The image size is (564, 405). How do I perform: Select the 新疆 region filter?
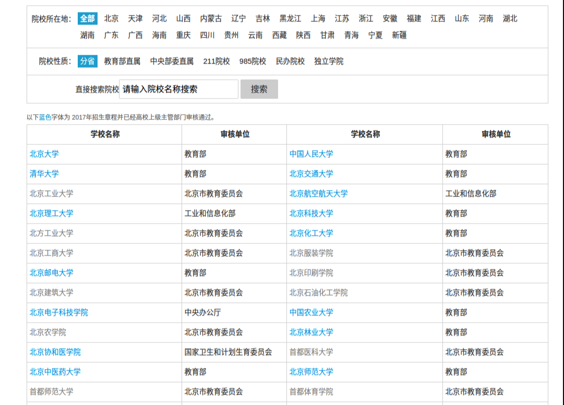(399, 35)
